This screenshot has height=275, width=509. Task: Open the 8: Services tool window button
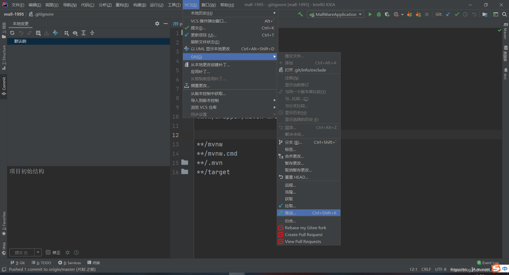(69, 263)
